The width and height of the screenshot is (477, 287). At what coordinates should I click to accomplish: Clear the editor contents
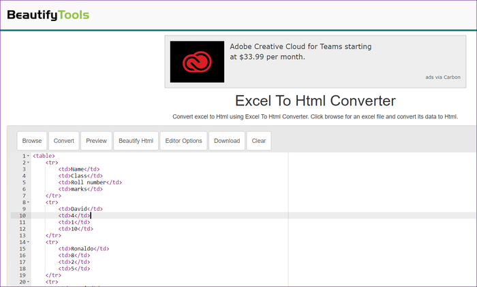(259, 141)
